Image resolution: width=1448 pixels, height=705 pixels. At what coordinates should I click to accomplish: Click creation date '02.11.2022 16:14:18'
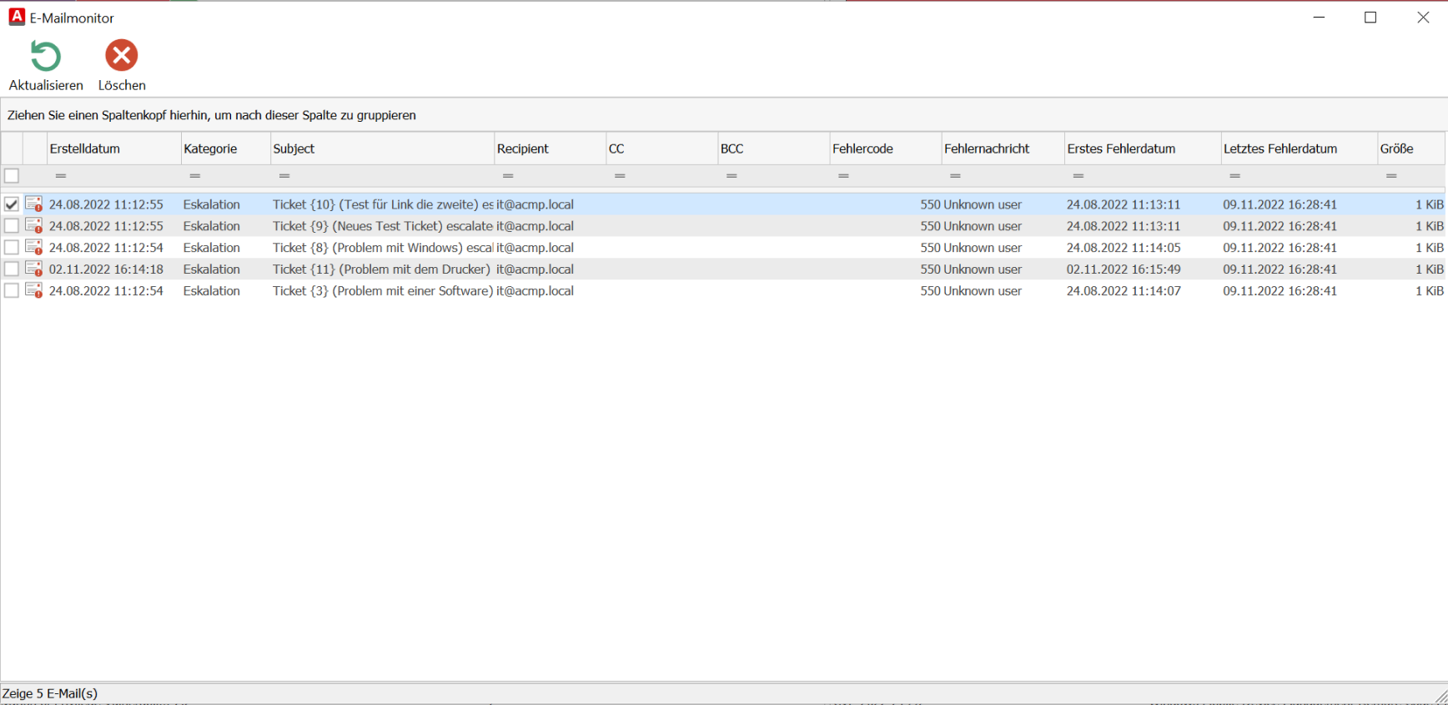[106, 269]
